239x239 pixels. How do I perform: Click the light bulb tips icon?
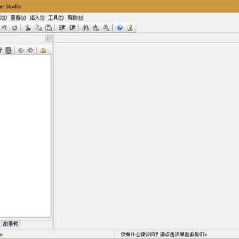(x=130, y=28)
